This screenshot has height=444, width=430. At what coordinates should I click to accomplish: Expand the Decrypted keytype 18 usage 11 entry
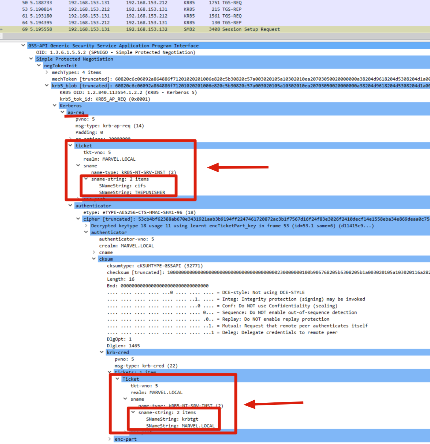click(x=86, y=226)
